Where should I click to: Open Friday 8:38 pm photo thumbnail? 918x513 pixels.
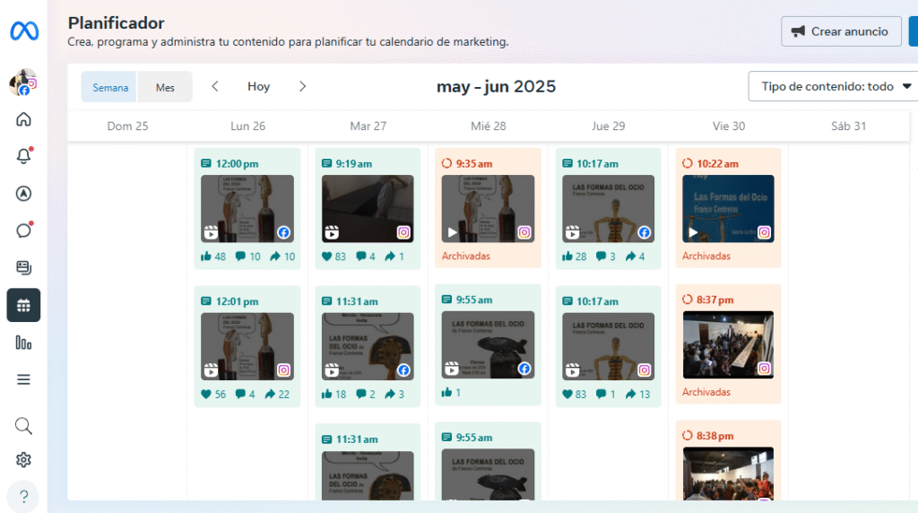(728, 474)
